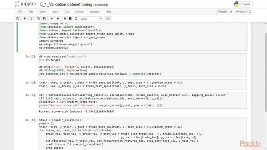Click the warnings.filterwarnings line
The image size is (267, 150).
click(x=65, y=44)
